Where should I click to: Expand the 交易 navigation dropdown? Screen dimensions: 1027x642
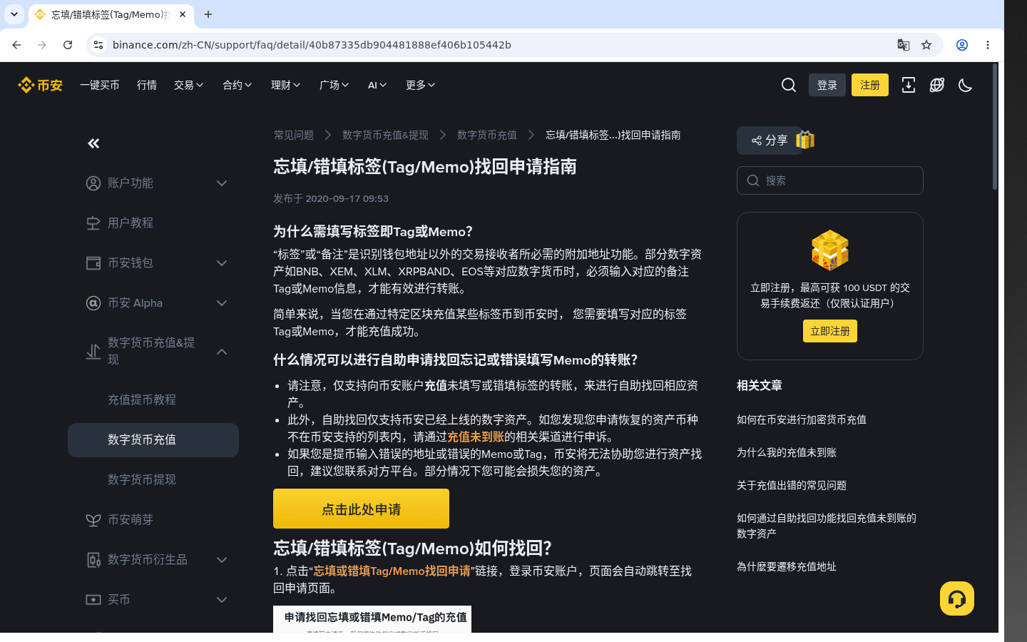point(189,85)
